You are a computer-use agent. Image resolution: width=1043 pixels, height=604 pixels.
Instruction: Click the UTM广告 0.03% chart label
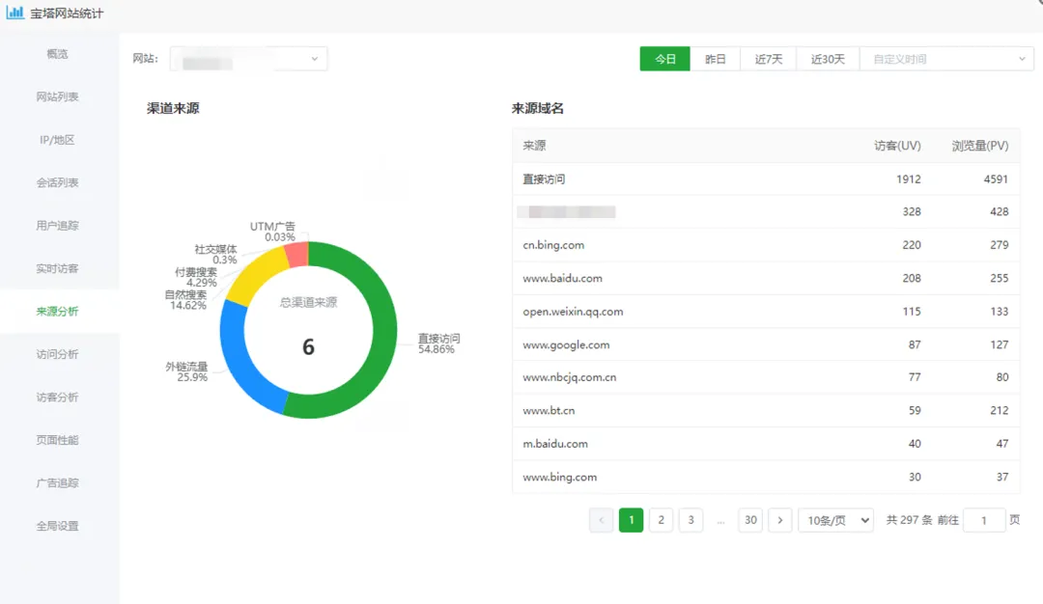[x=272, y=232]
